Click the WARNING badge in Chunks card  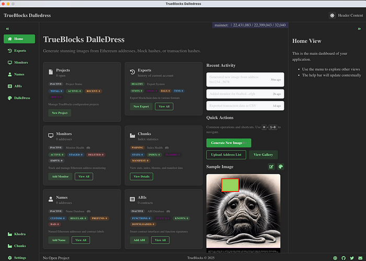click(137, 147)
